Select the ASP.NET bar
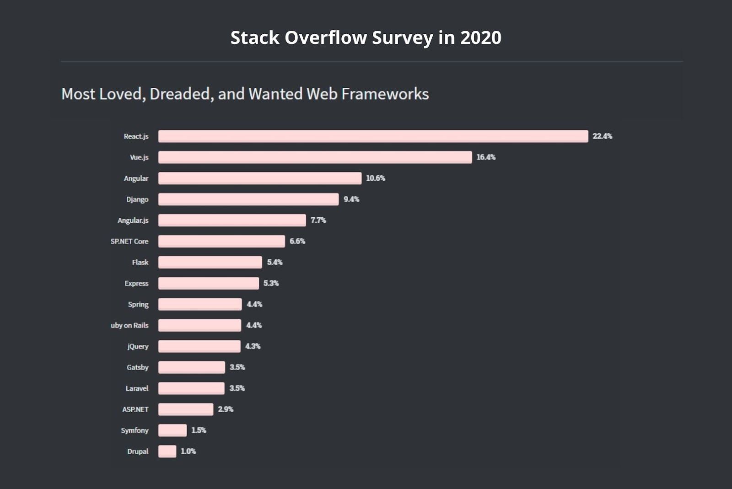Viewport: 732px width, 489px height. click(186, 410)
